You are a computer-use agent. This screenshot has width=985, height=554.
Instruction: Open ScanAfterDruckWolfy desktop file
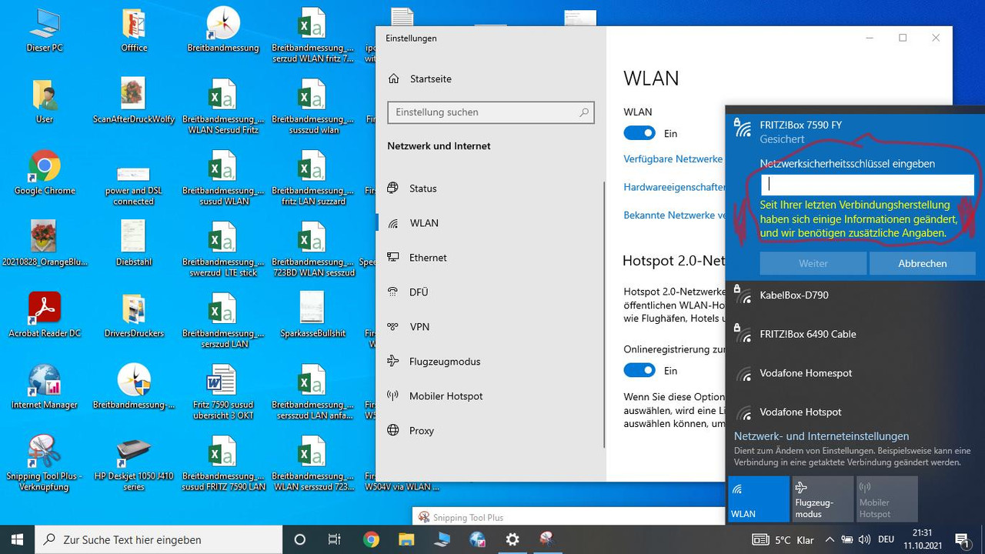pos(134,102)
